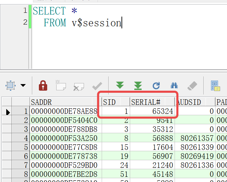Click the red lock edit-data icon
The image size is (227, 182).
43,85
